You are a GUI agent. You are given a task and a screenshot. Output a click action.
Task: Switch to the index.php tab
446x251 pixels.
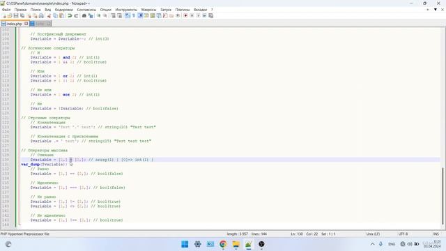pyautogui.click(x=14, y=24)
